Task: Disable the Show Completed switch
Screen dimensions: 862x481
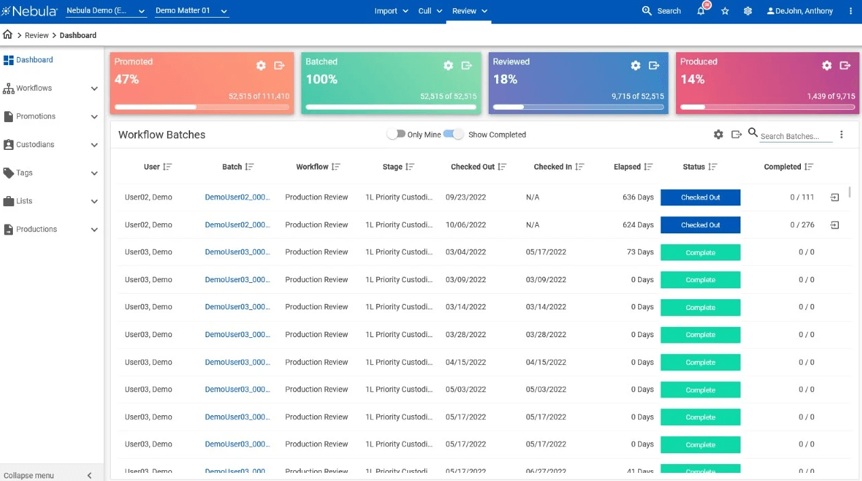Action: (x=454, y=134)
